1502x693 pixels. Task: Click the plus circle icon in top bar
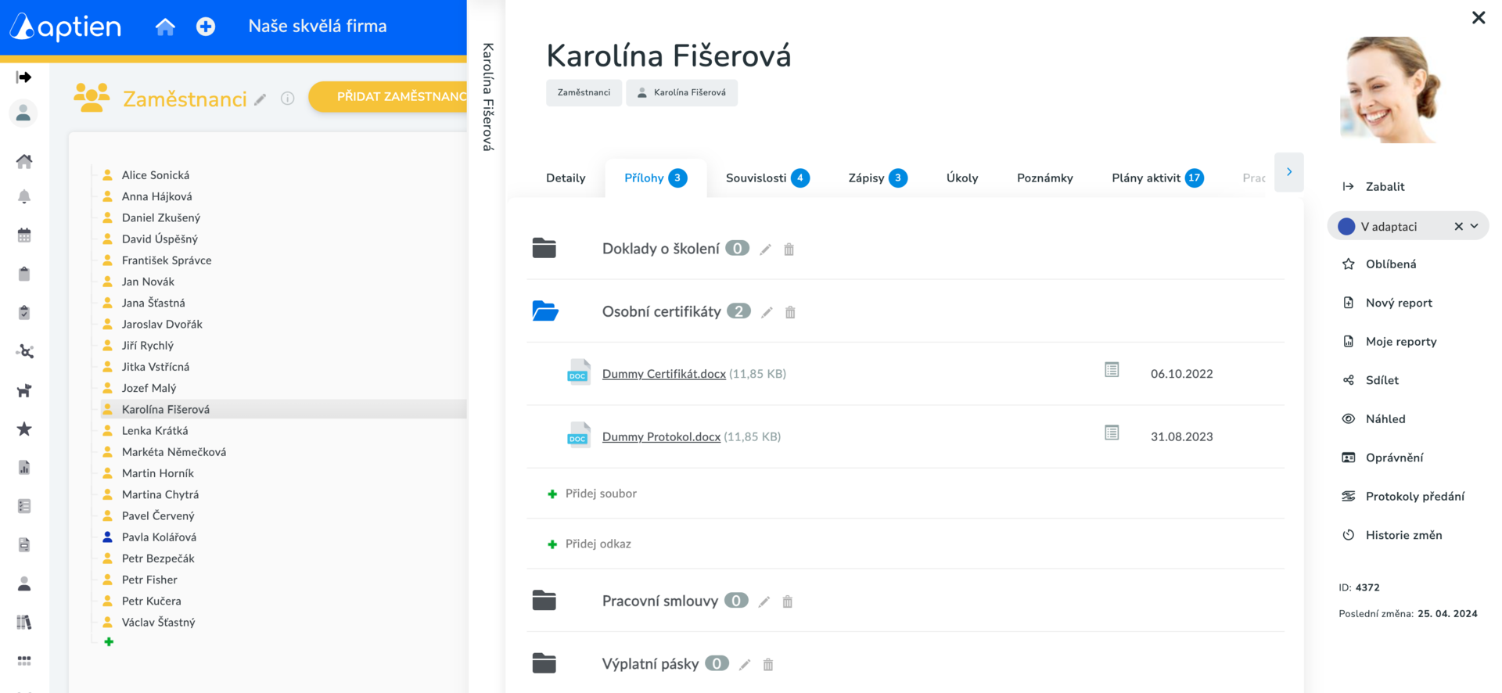point(206,27)
